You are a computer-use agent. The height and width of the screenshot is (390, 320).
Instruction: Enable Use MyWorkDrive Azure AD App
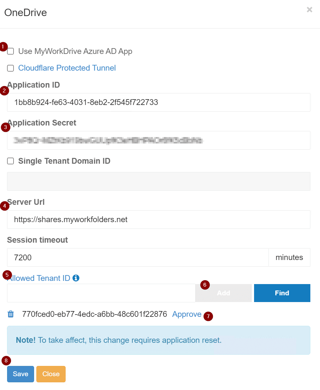10,51
